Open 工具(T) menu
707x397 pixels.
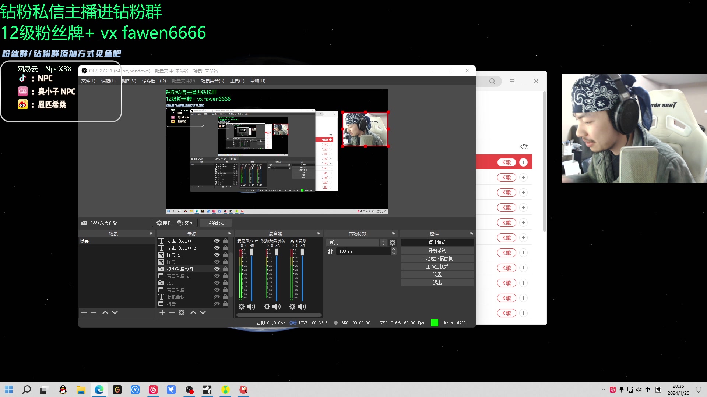pyautogui.click(x=237, y=81)
